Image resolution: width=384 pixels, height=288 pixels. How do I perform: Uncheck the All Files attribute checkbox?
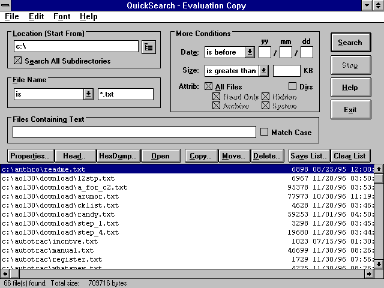[x=209, y=87]
